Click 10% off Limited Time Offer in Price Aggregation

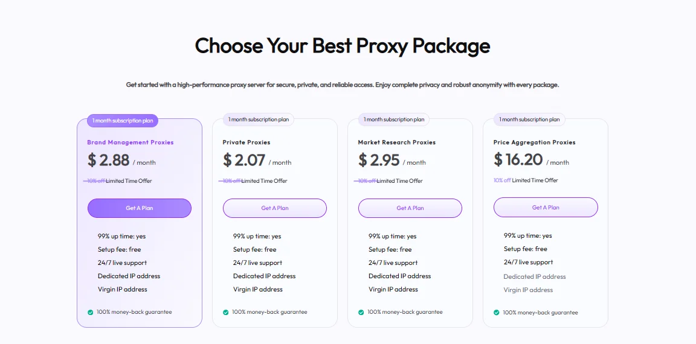[x=526, y=180]
